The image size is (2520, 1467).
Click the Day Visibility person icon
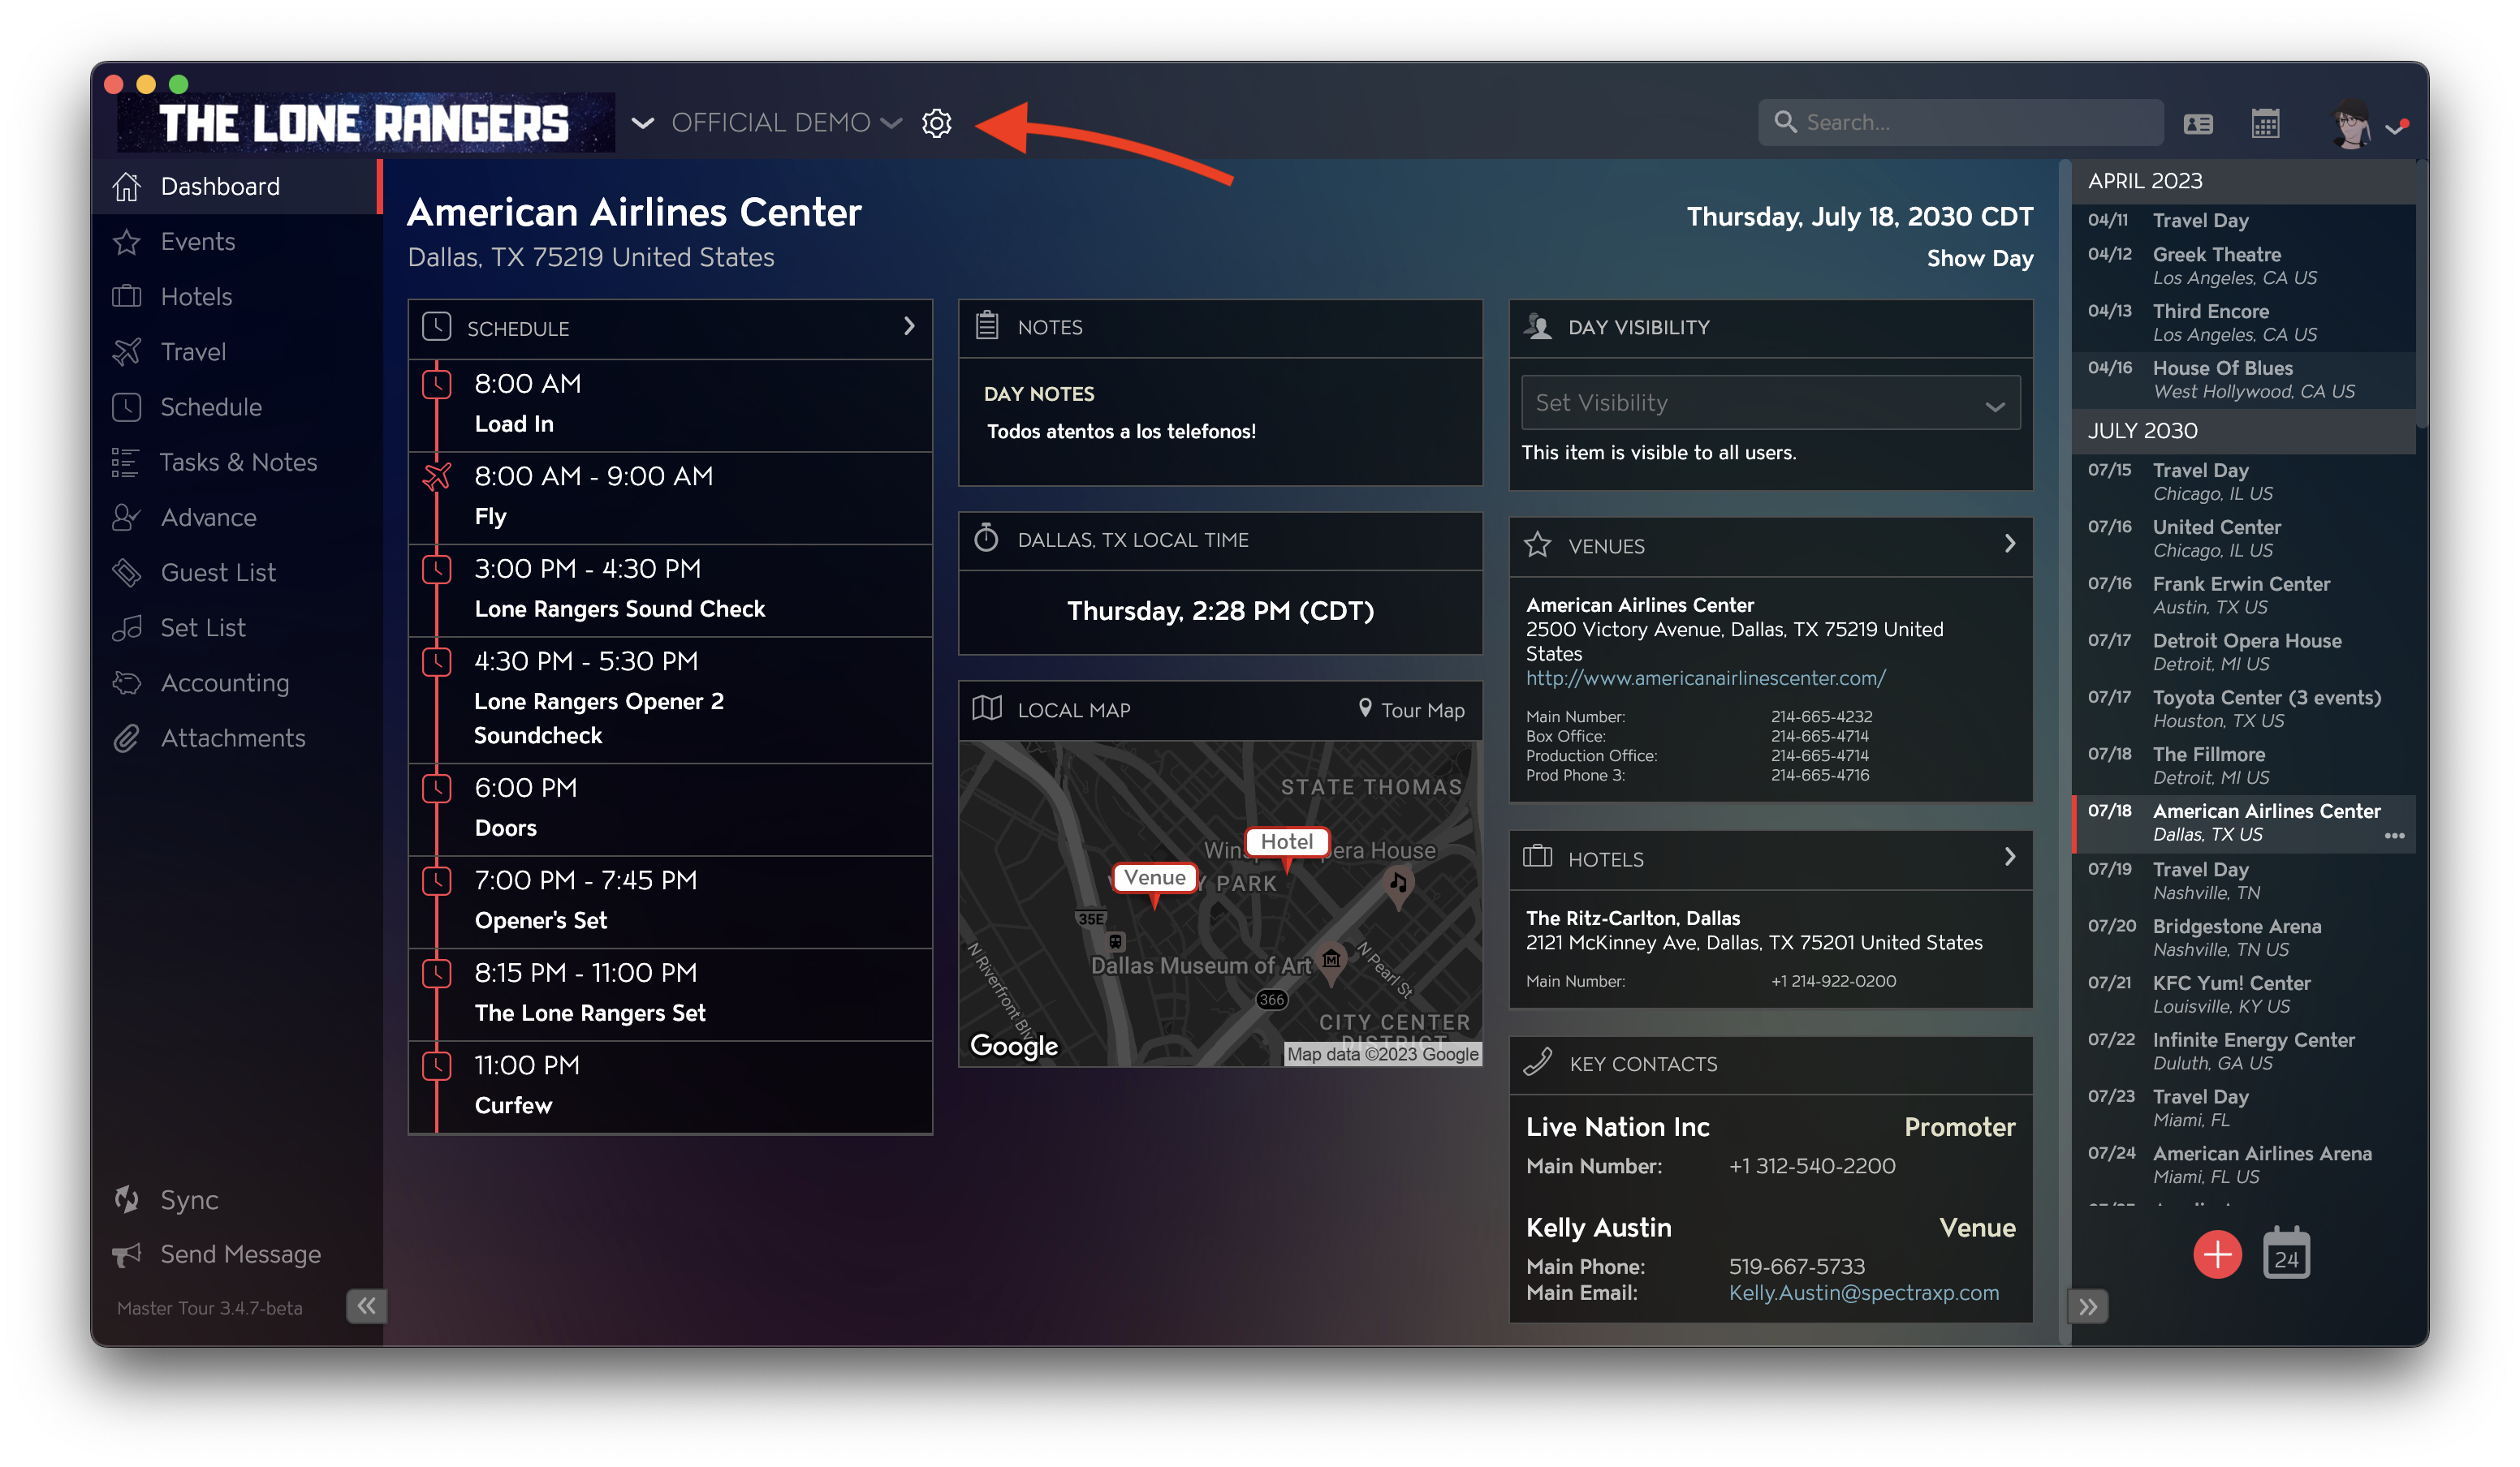click(1538, 327)
